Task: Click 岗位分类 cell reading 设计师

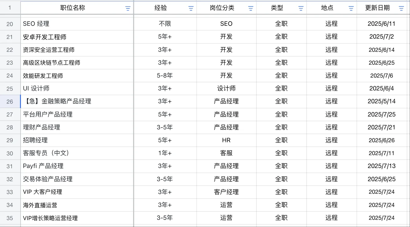Action: (x=227, y=89)
